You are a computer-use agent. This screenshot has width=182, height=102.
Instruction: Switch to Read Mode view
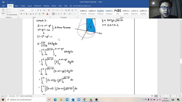[x=152, y=96]
